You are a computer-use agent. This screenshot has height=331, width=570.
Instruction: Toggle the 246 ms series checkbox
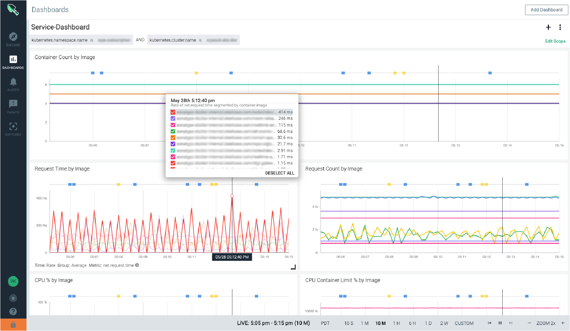[173, 119]
